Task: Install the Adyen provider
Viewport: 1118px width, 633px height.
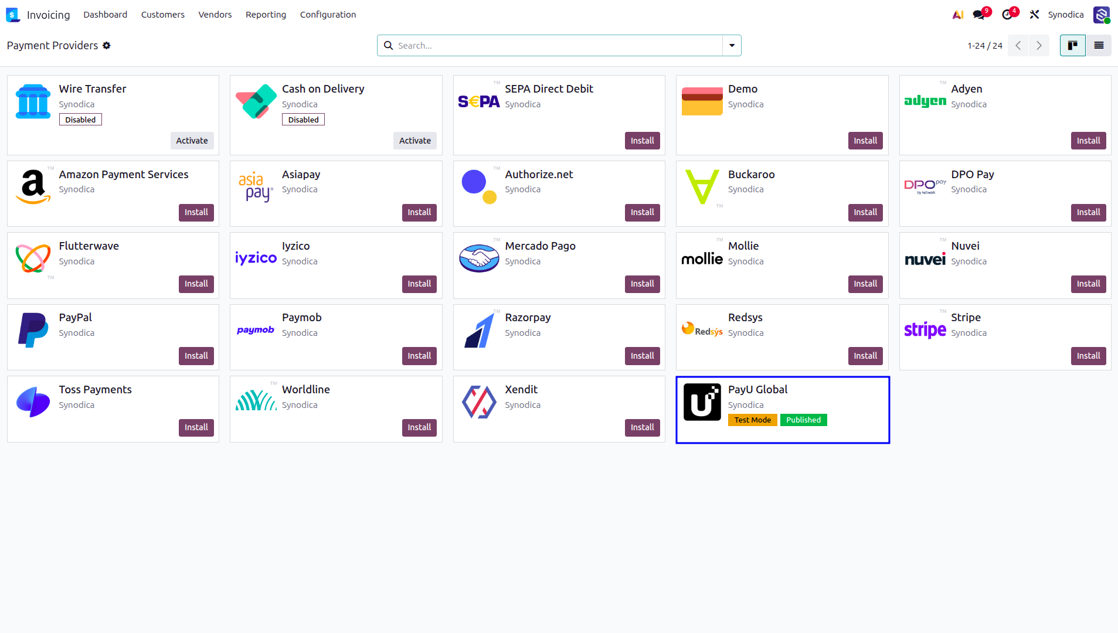Action: (x=1088, y=141)
